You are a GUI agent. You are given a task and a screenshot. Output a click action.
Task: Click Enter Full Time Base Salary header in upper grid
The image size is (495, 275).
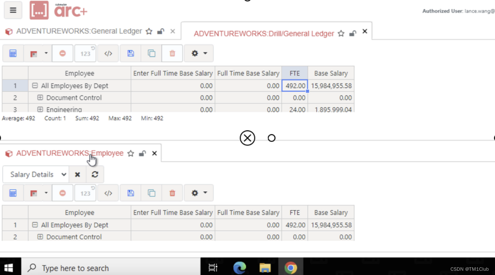[173, 73]
